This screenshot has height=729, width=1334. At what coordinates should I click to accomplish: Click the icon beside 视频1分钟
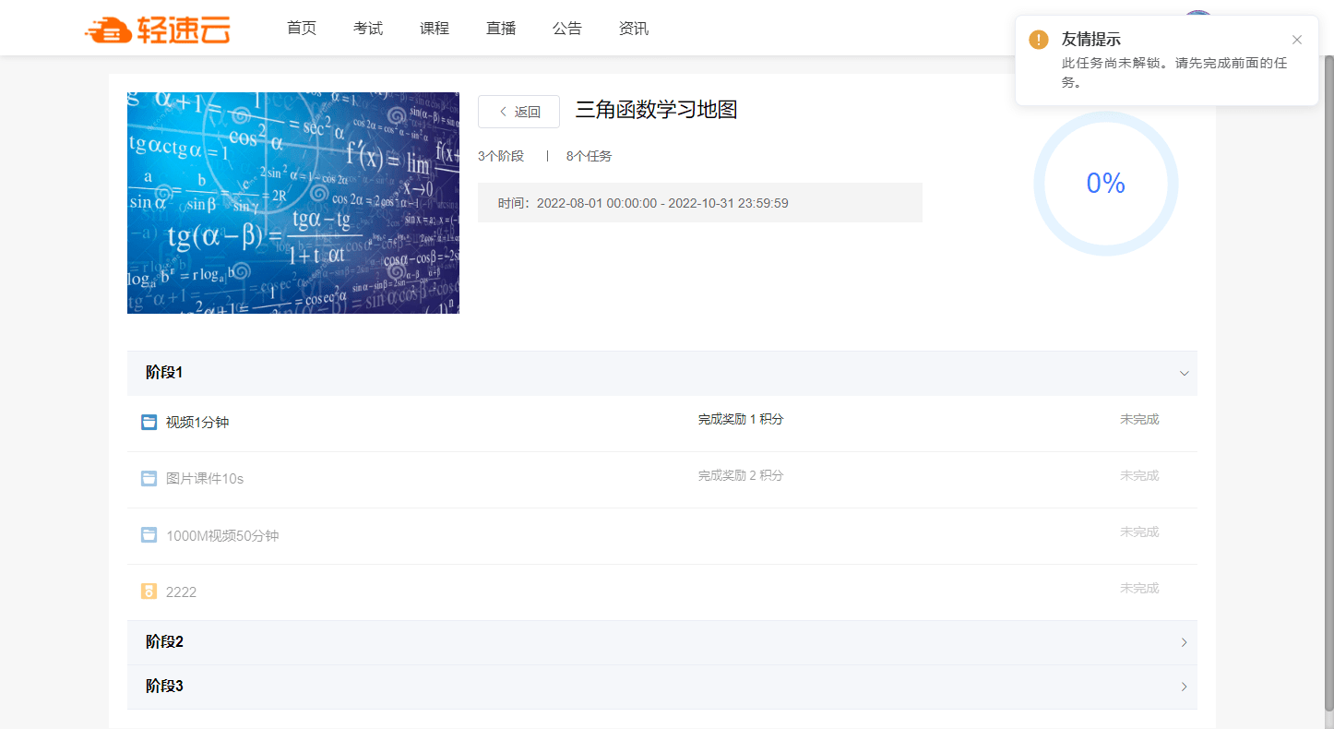[149, 422]
